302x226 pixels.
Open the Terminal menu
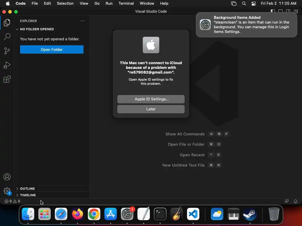126,4
